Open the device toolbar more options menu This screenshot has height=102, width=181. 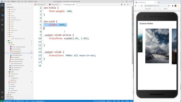(x=179, y=9)
